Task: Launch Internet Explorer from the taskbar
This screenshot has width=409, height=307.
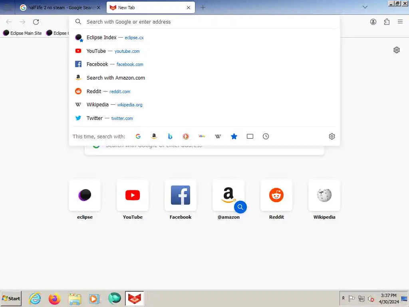Action: coord(35,298)
